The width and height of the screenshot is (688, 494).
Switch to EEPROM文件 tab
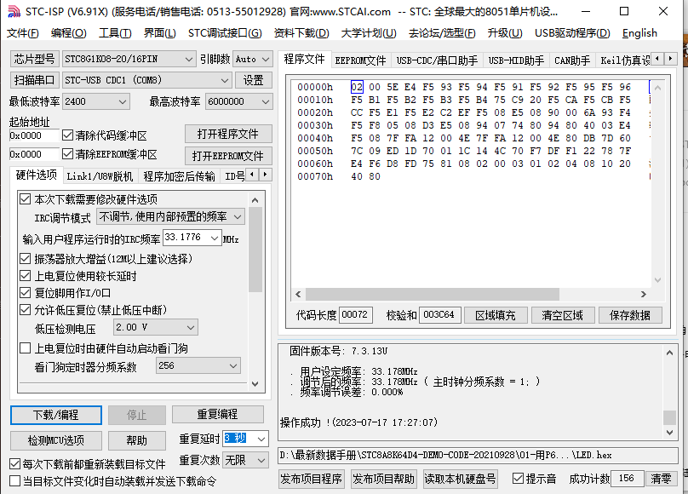click(360, 60)
